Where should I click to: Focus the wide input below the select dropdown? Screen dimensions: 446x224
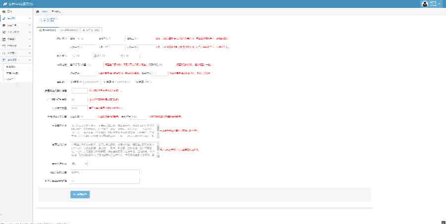tap(105, 173)
